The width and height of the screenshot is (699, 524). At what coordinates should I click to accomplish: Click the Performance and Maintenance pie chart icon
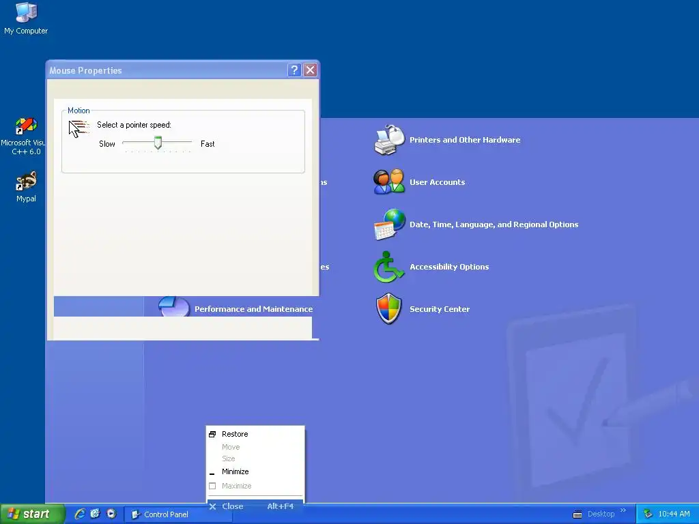click(x=174, y=306)
